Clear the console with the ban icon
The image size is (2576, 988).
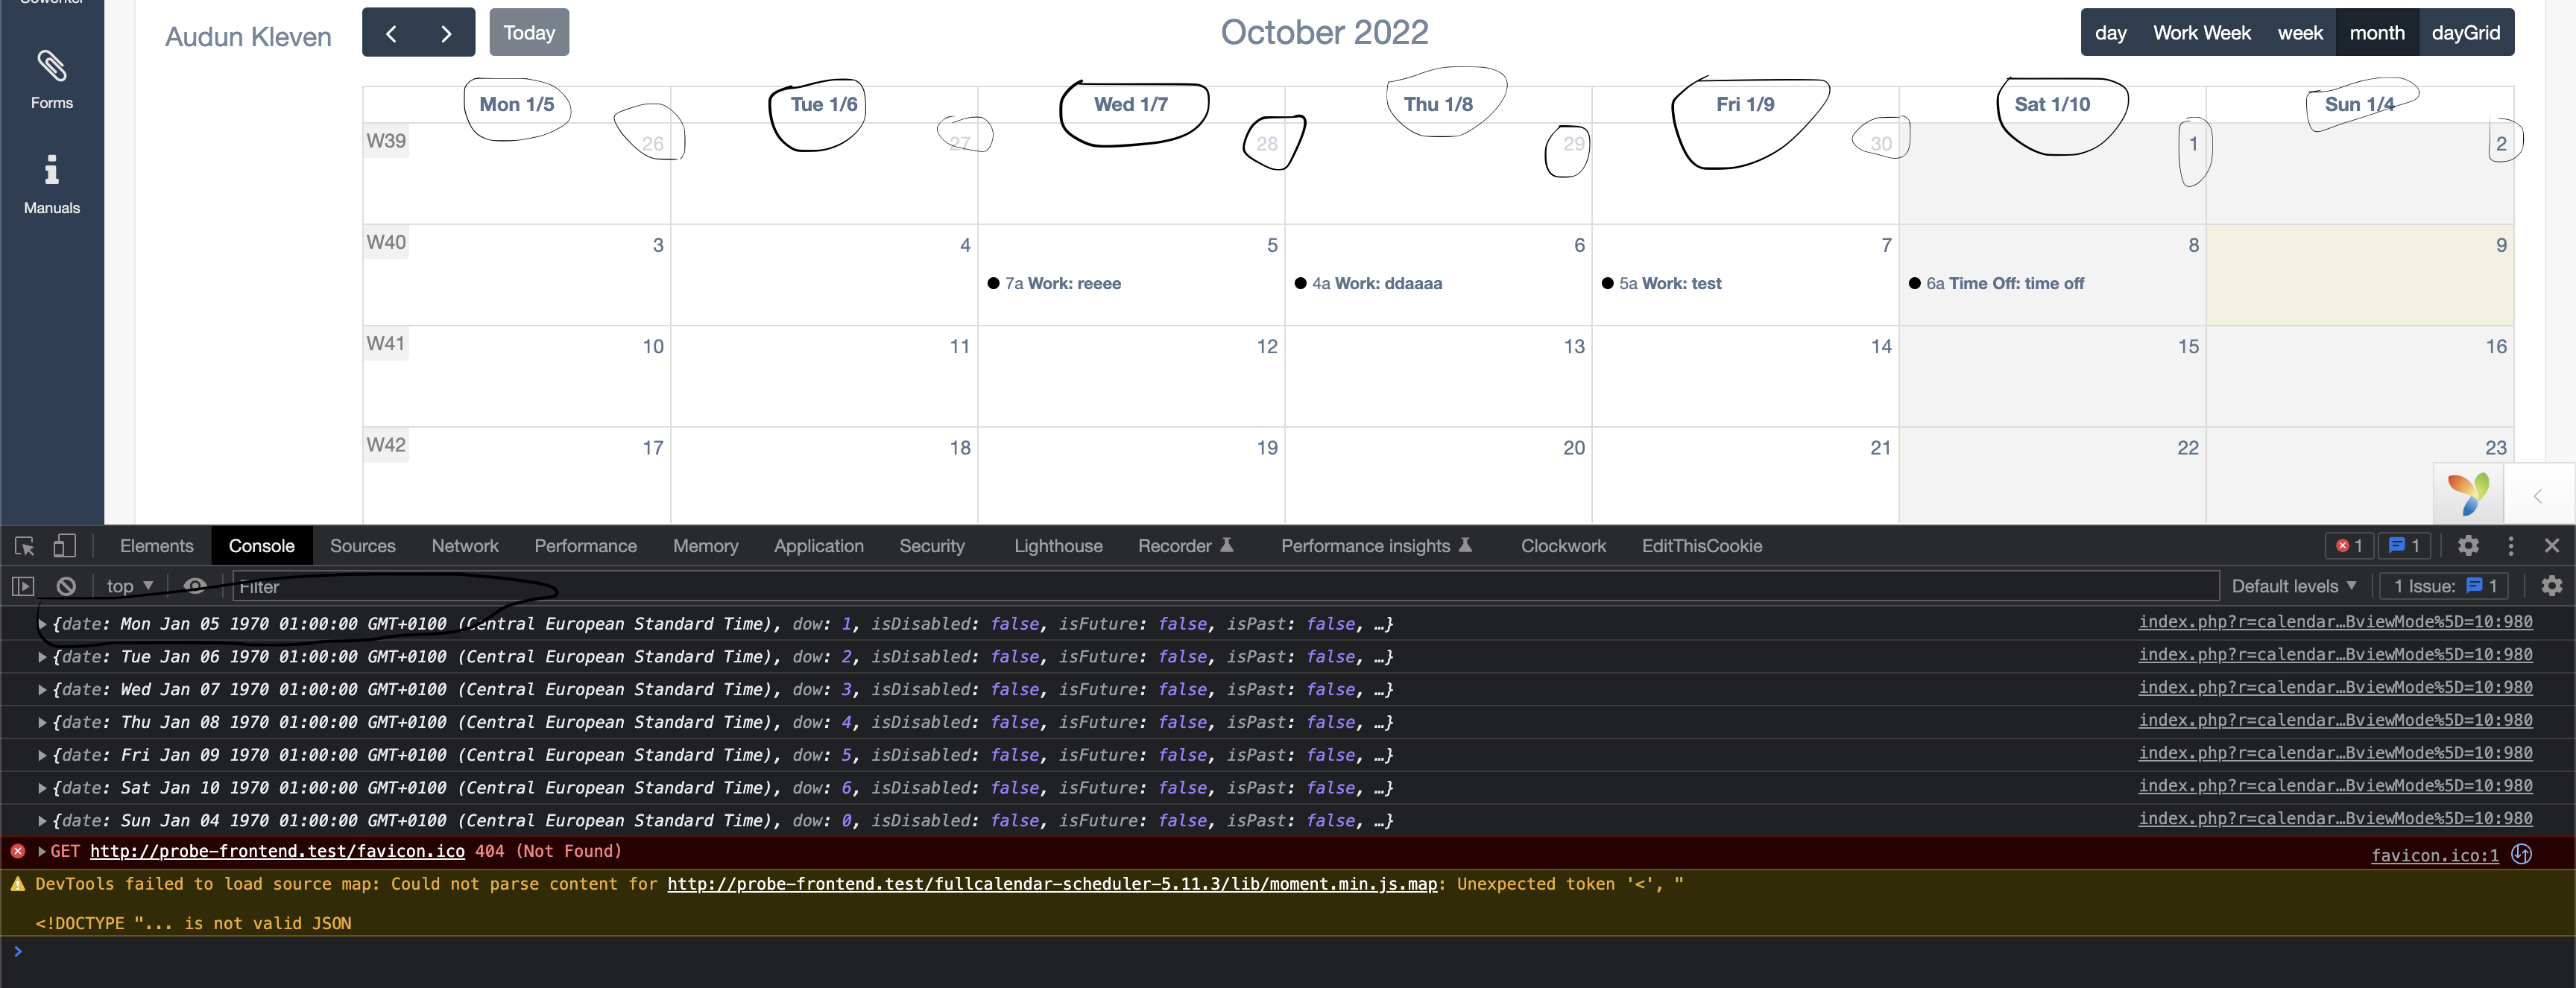pos(65,586)
